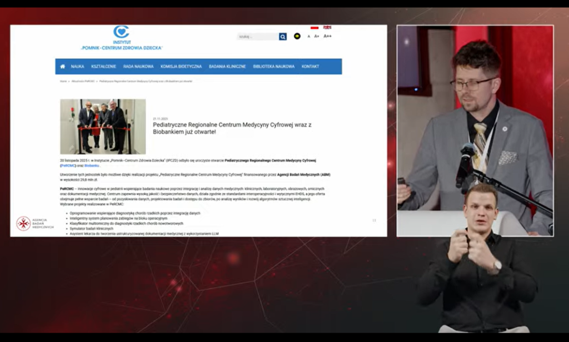This screenshot has height=342, width=569.
Task: Open the Komisja Bioetyczna menu item
Action: point(181,67)
